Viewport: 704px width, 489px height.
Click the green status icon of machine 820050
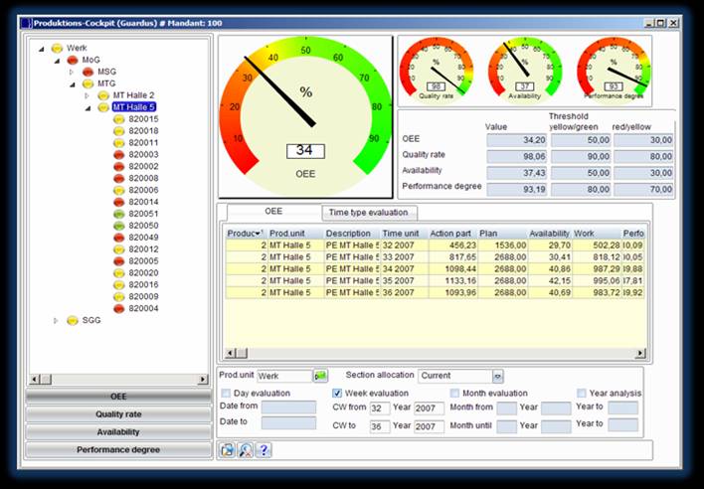118,226
